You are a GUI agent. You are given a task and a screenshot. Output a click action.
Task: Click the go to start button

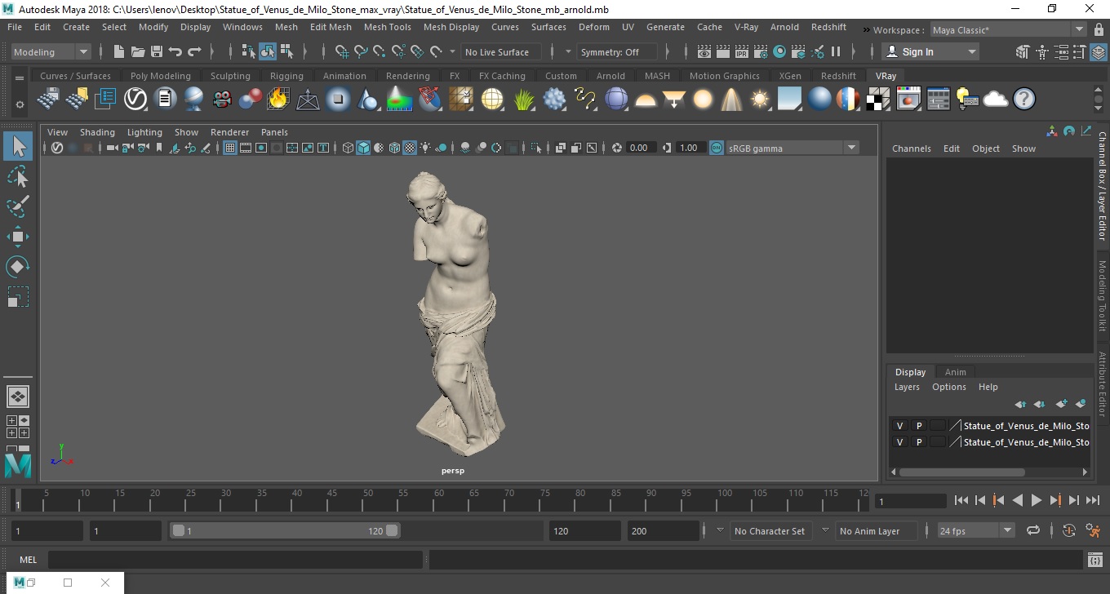tap(961, 500)
